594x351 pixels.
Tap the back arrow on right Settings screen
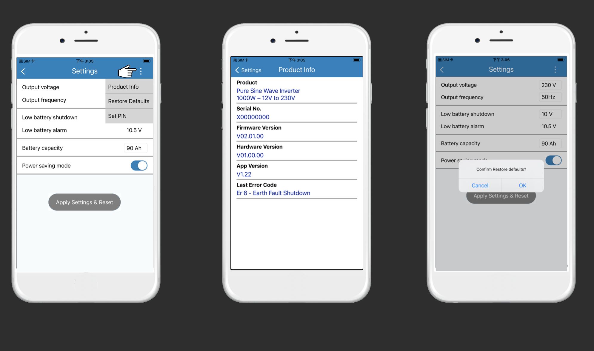442,70
